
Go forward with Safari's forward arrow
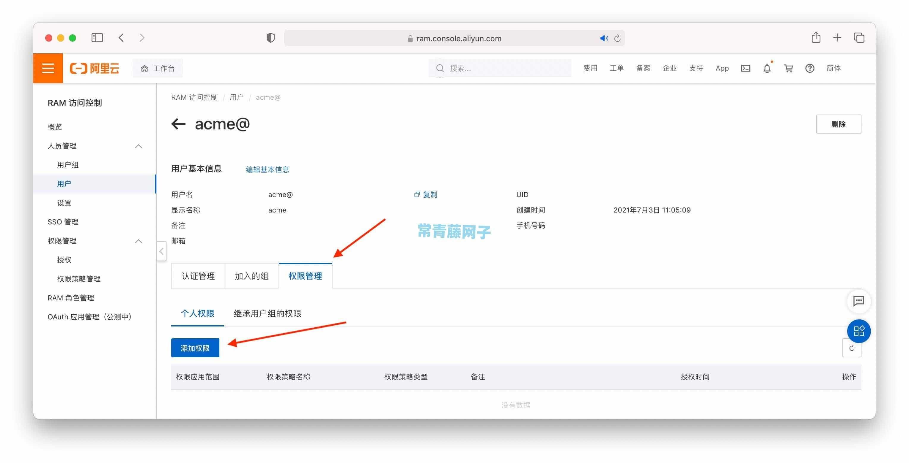(142, 38)
